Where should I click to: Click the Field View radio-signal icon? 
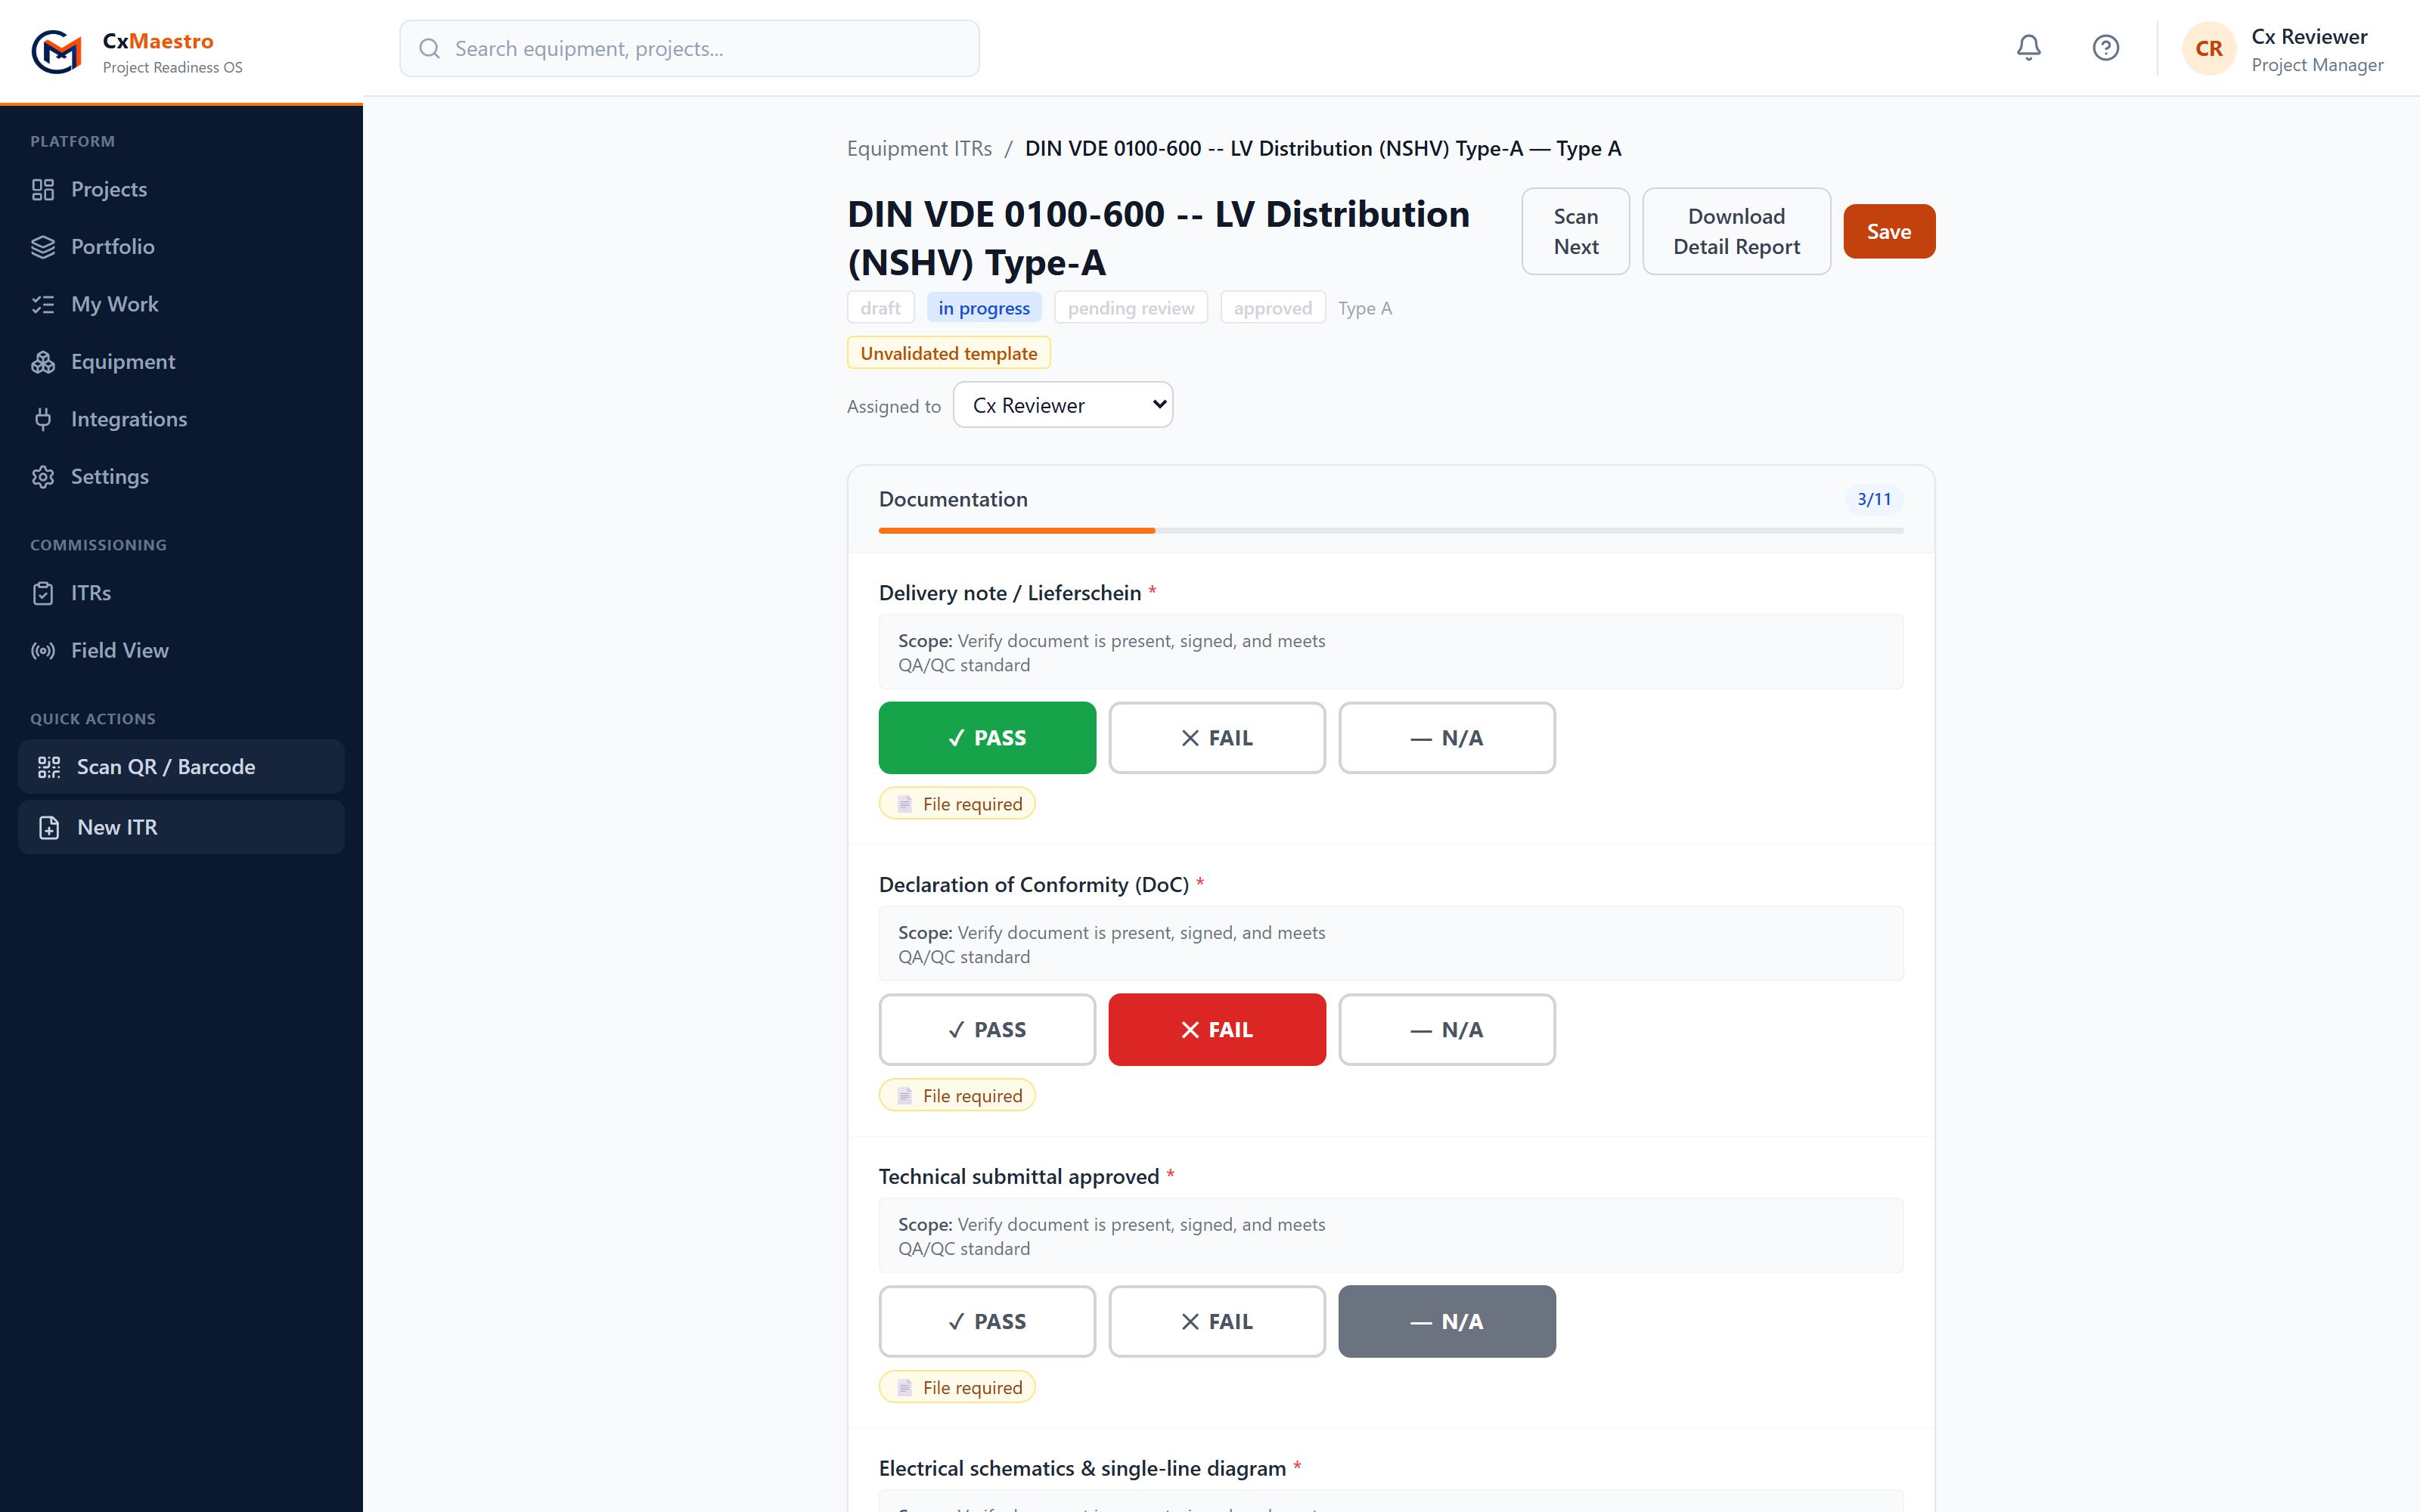pos(43,651)
